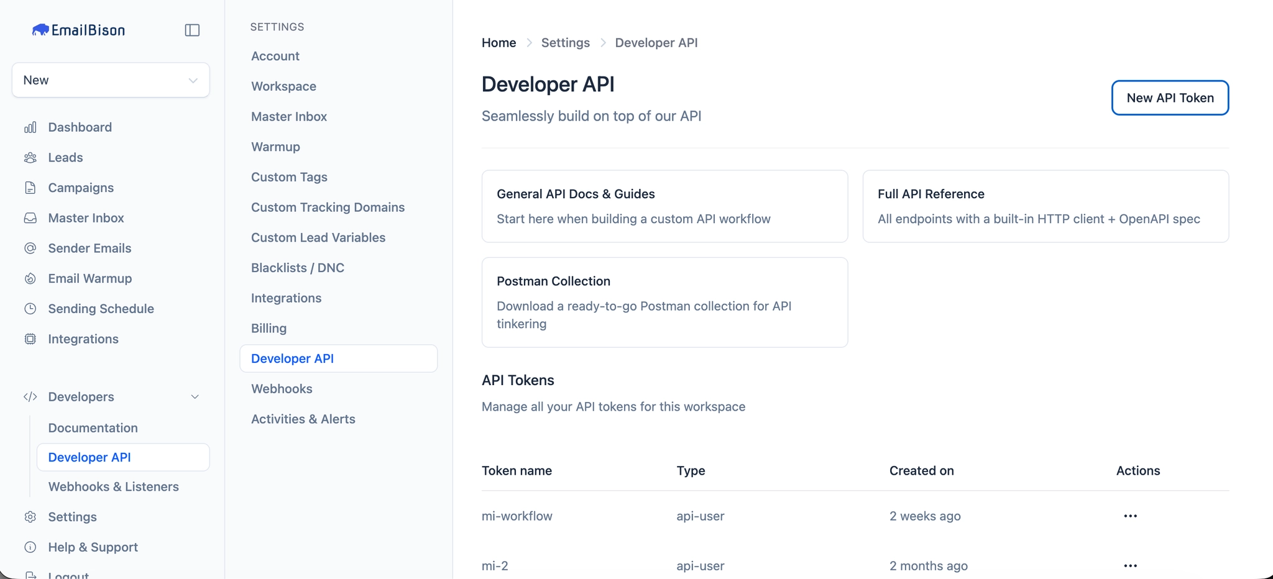The image size is (1273, 579).
Task: Collapse the Developers section chevron
Action: (x=195, y=396)
